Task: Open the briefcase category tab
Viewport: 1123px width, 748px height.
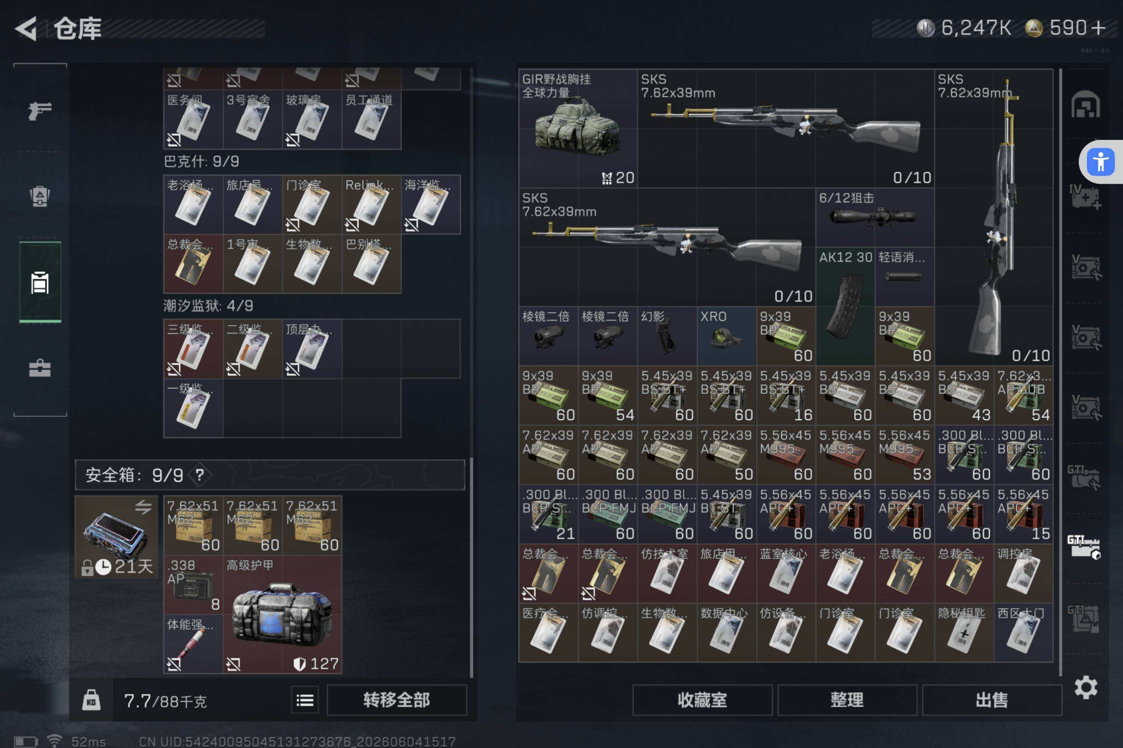Action: (x=40, y=368)
